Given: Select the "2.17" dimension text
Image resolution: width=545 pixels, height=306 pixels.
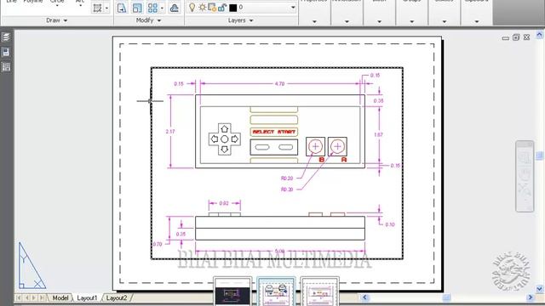Looking at the screenshot, I should [170, 132].
